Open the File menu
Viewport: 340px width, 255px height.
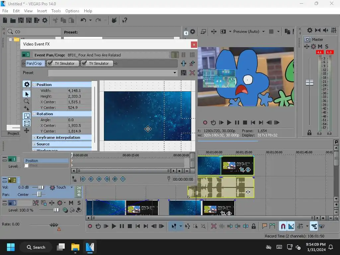pos(5,11)
